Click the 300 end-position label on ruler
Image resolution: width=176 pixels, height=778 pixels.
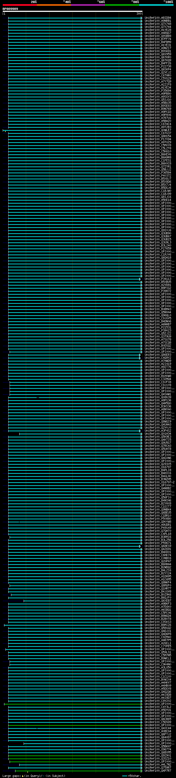point(139,14)
